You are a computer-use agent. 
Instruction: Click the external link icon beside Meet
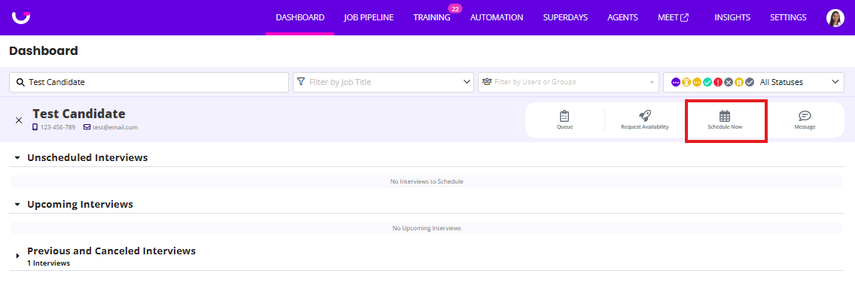tap(685, 17)
